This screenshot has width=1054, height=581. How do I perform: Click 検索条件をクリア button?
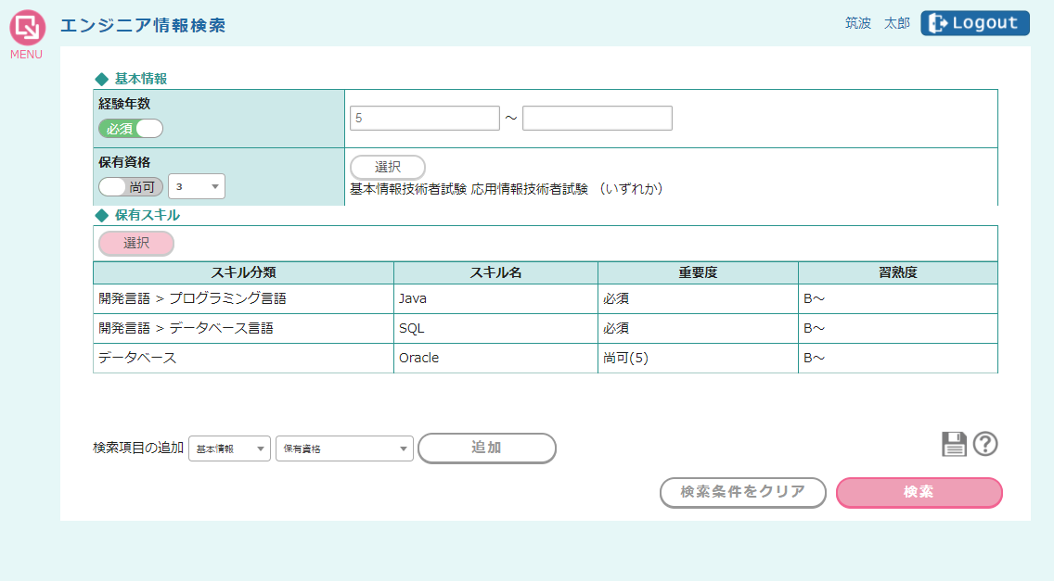click(x=742, y=492)
